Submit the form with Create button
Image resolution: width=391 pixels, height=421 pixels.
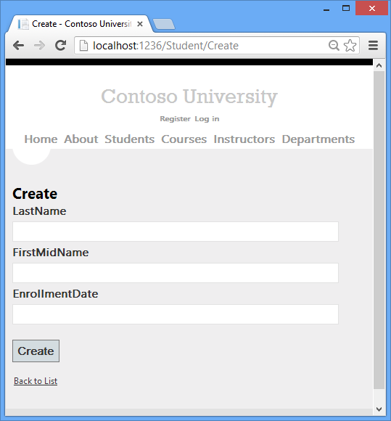coord(36,351)
